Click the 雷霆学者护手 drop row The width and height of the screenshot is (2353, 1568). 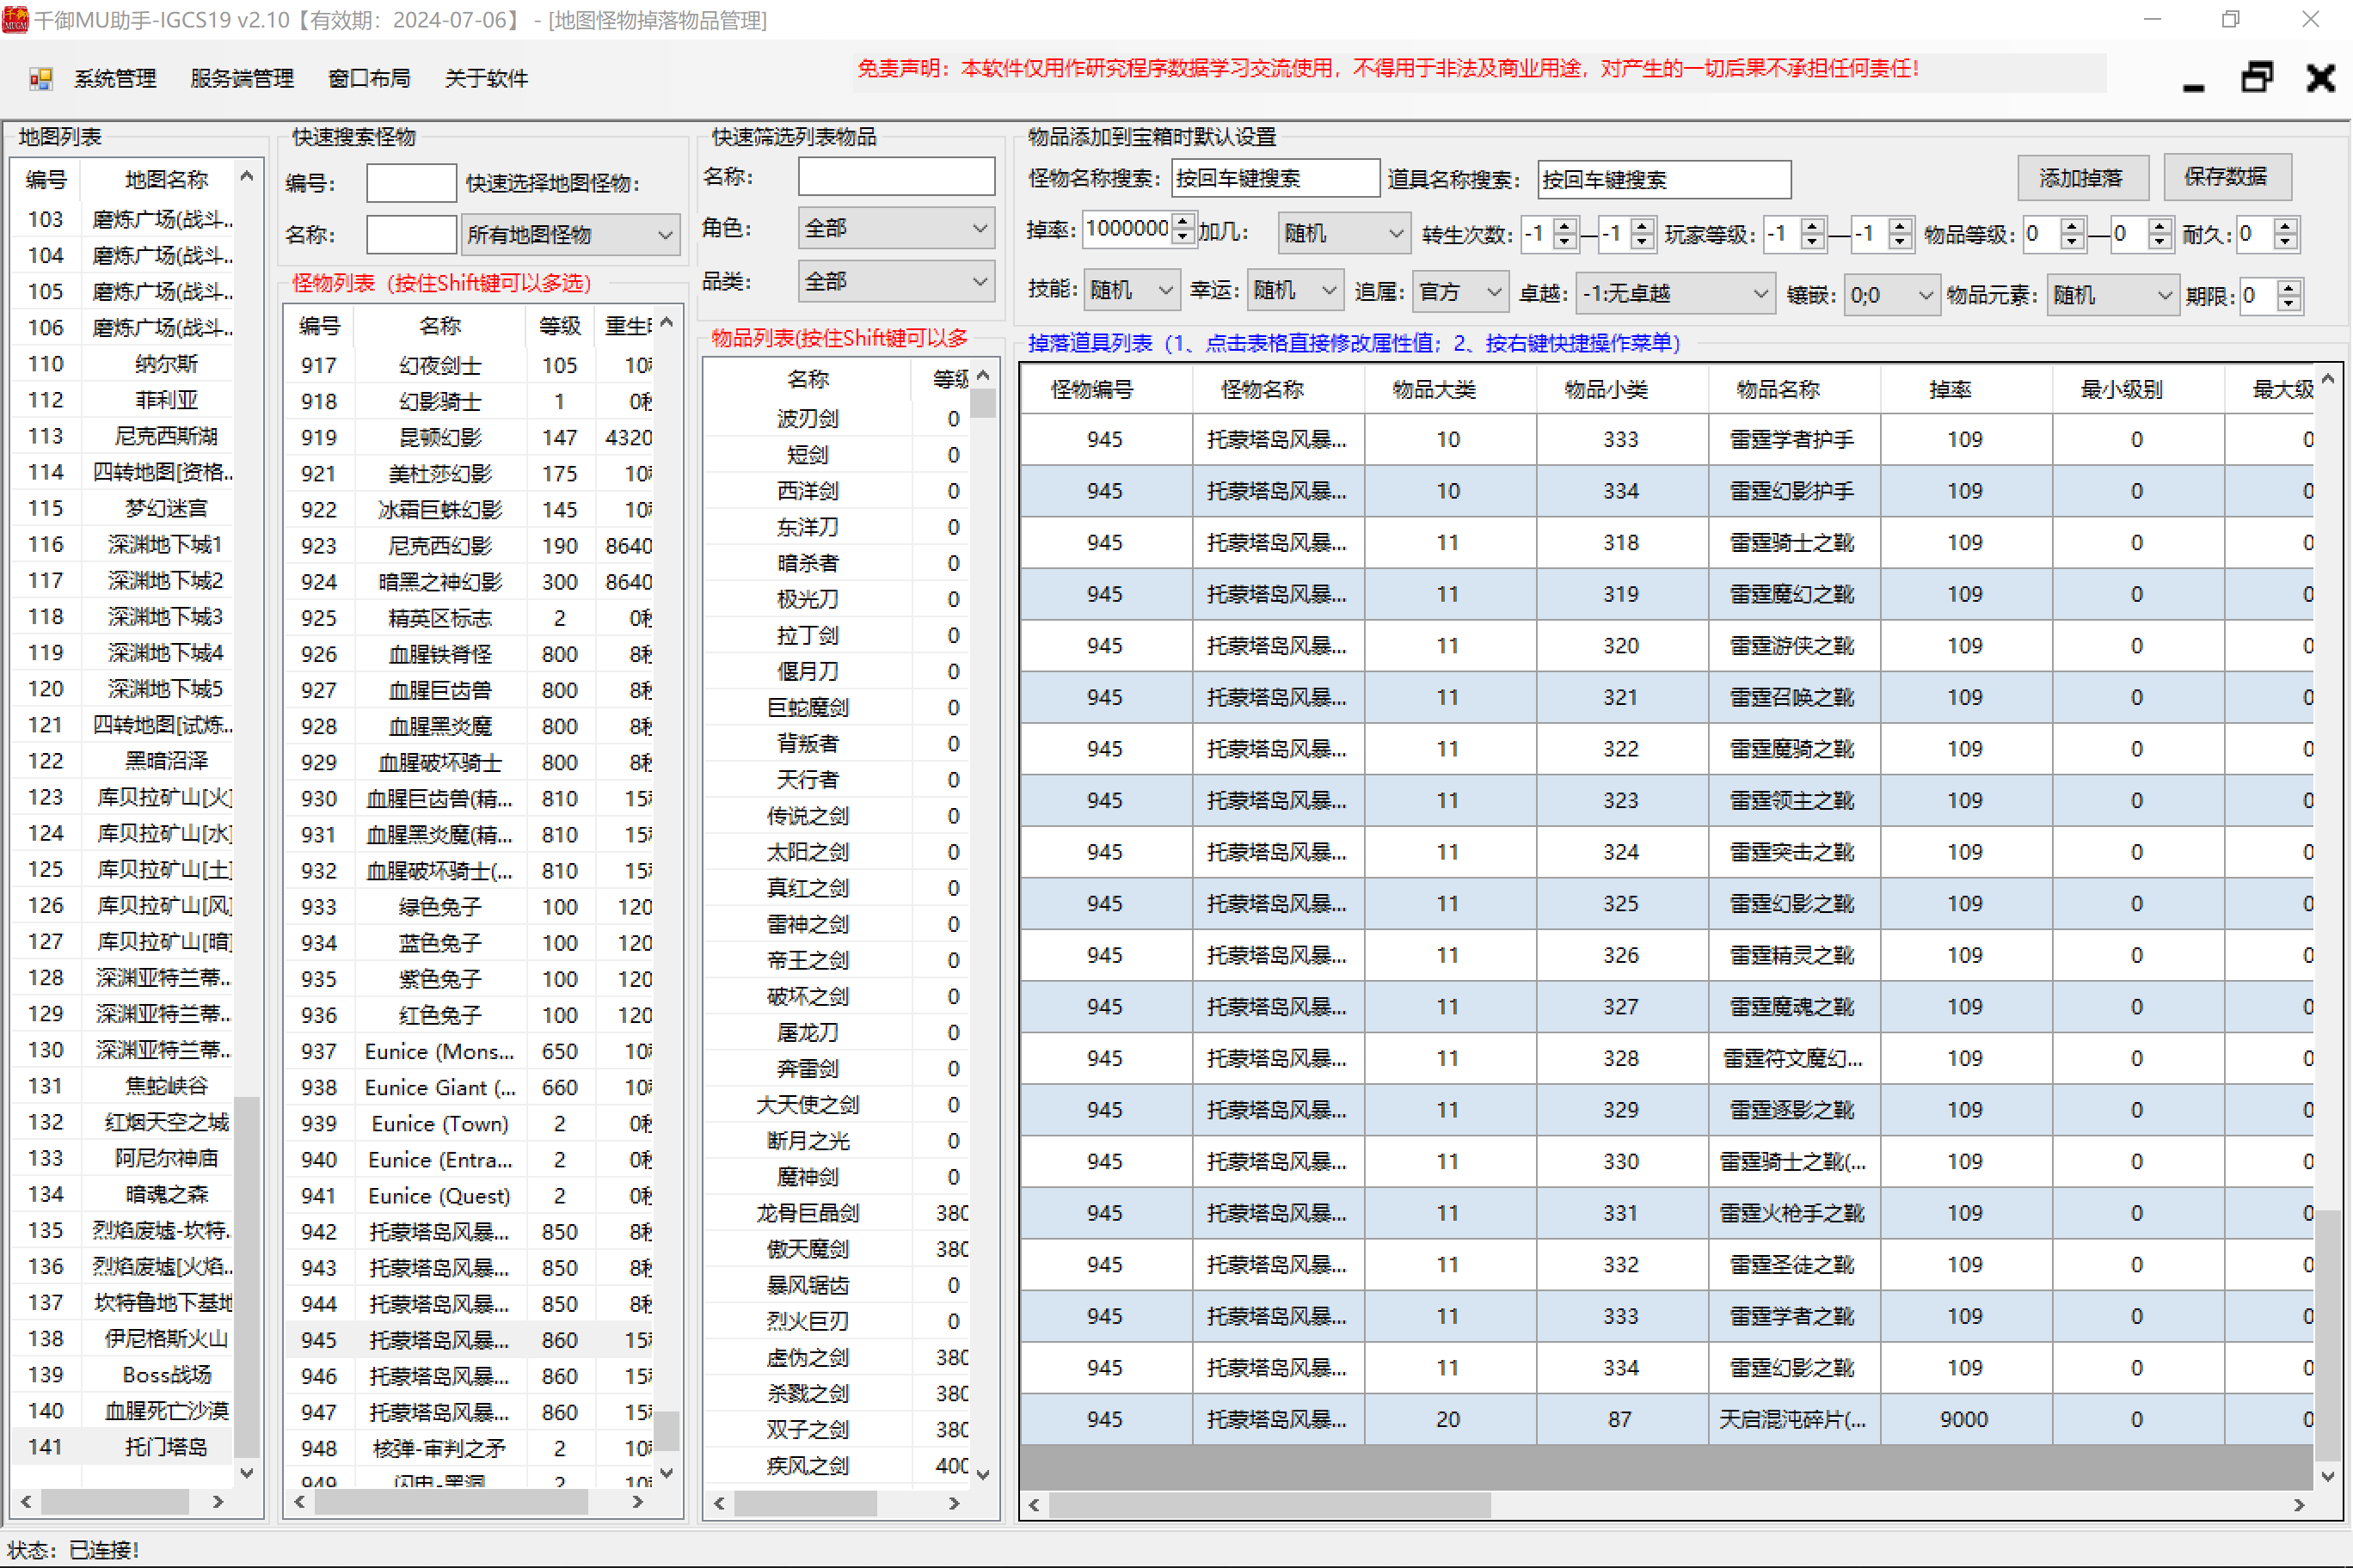(x=1667, y=439)
